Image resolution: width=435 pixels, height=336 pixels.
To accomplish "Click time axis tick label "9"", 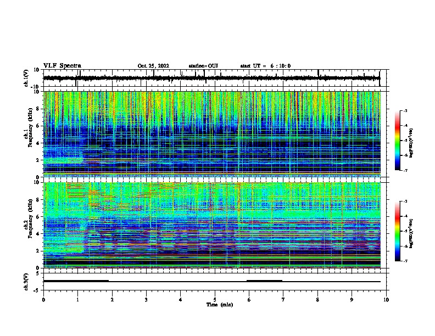I will pyautogui.click(x=352, y=300).
